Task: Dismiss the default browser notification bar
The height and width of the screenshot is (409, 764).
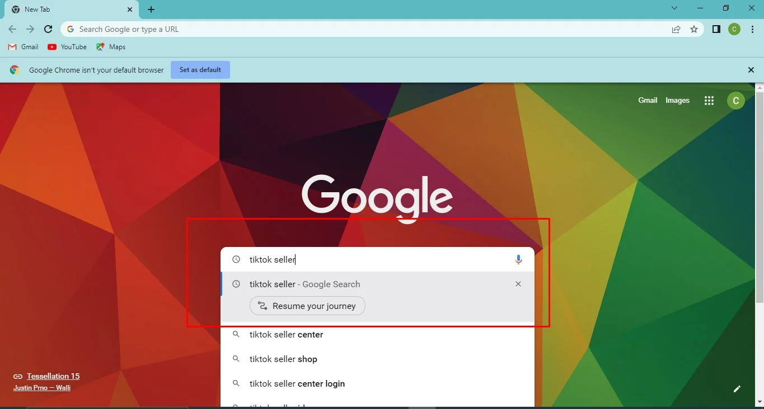Action: click(751, 70)
